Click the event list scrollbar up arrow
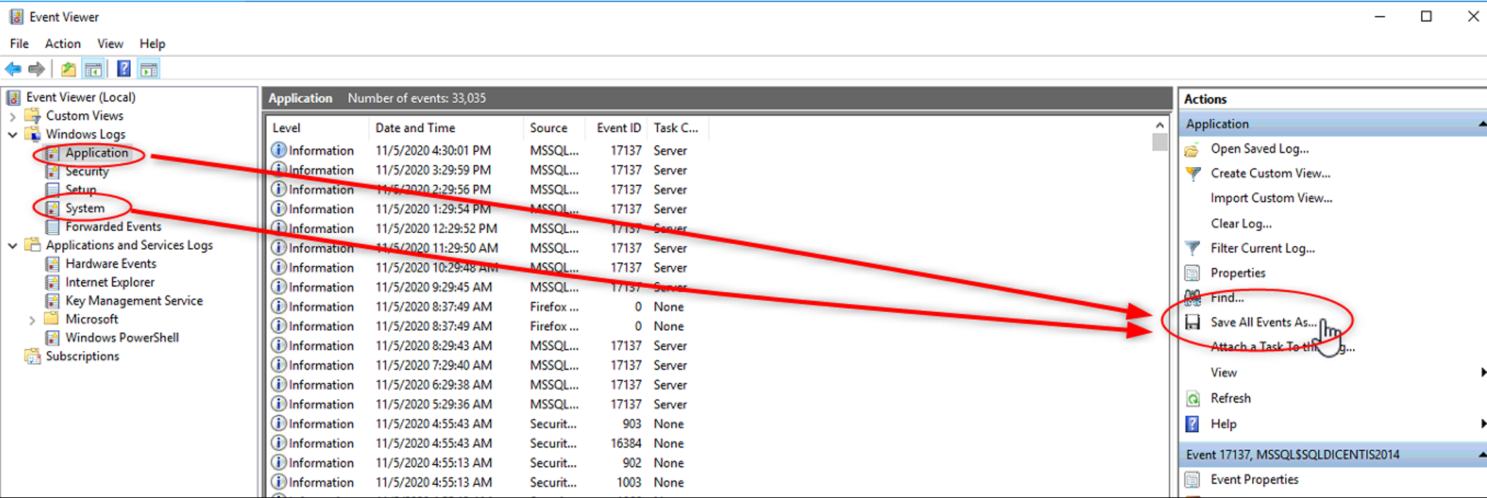 click(1159, 125)
